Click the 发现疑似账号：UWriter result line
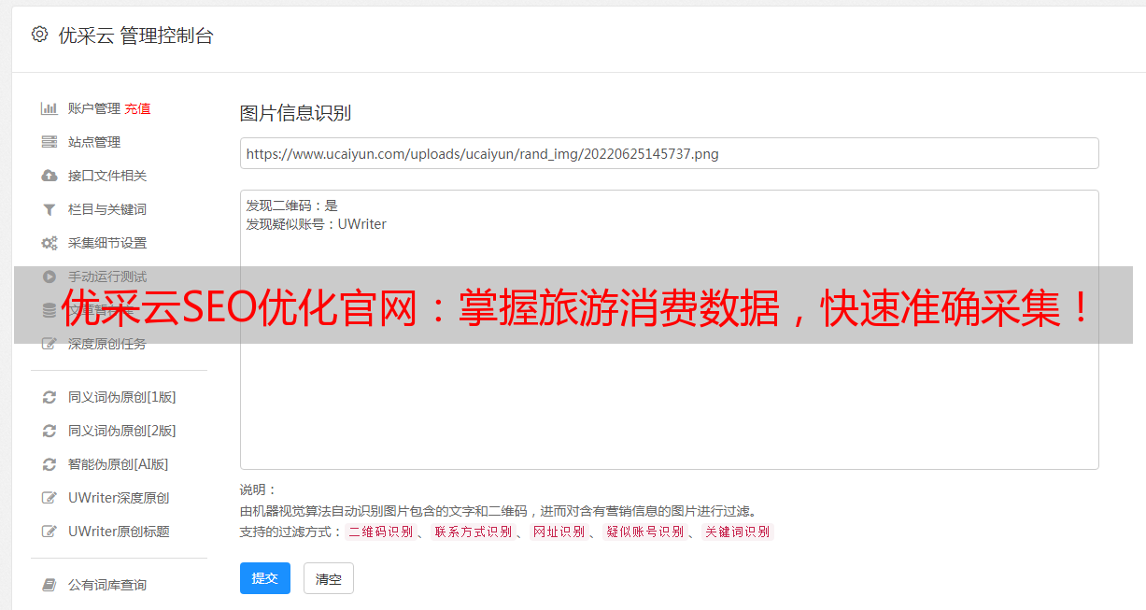The height and width of the screenshot is (610, 1146). [x=316, y=224]
